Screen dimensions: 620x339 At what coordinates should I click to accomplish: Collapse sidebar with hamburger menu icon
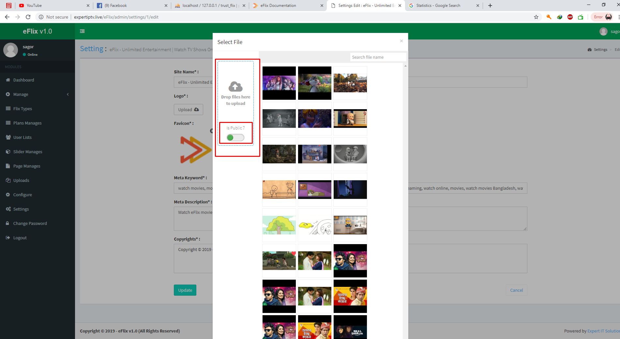pyautogui.click(x=82, y=31)
